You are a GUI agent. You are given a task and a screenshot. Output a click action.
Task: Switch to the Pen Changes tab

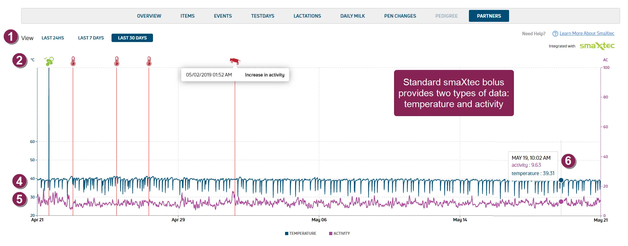pyautogui.click(x=400, y=16)
